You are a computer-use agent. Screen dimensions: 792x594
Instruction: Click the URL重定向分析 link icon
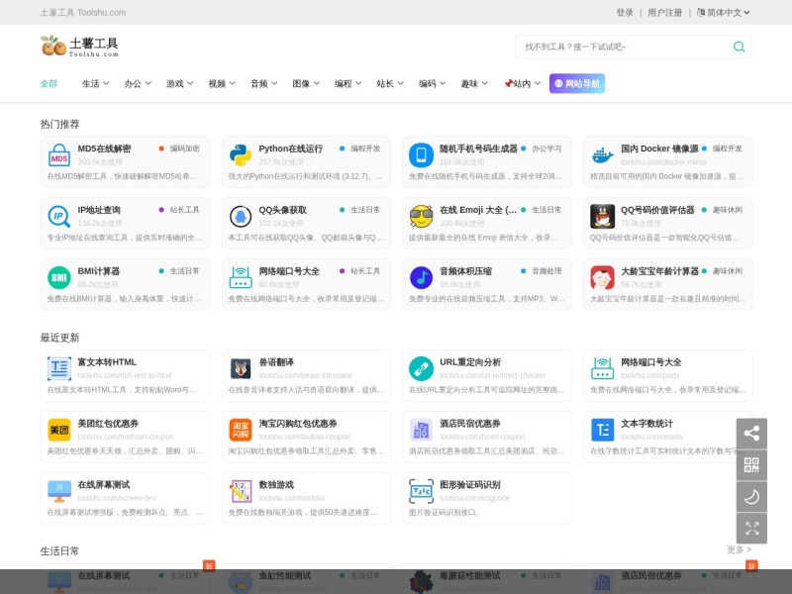coord(422,368)
